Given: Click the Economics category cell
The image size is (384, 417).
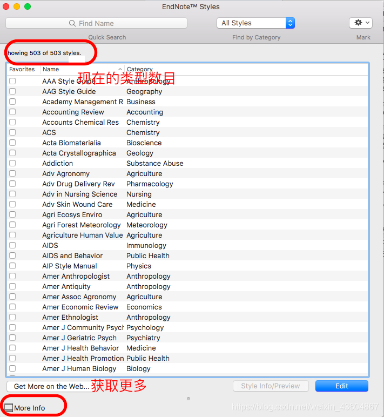Looking at the screenshot, I should pyautogui.click(x=144, y=307).
